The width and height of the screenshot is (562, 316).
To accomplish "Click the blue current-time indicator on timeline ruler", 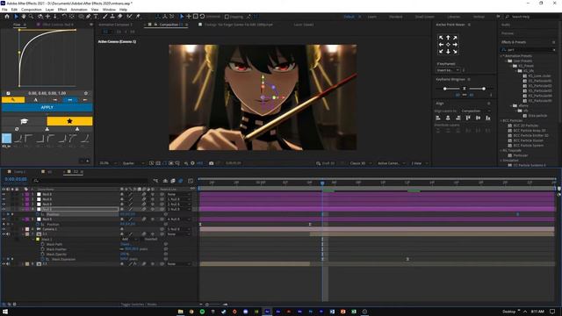I will pyautogui.click(x=322, y=183).
